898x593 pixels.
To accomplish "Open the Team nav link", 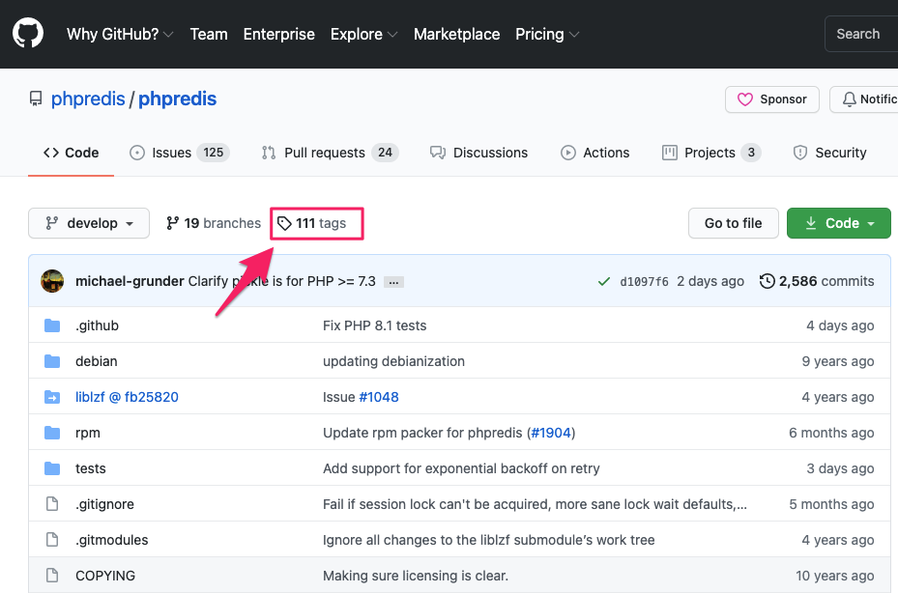I will click(209, 35).
